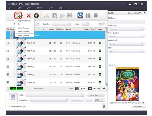Viewport: 152px width, 116px height.
Task: Click the File Name input field
Action: click(x=126, y=22)
